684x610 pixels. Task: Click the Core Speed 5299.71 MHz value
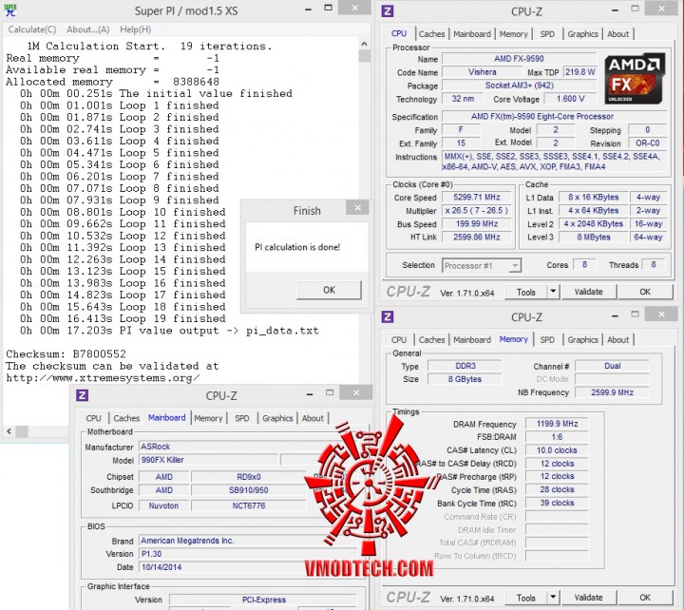point(477,198)
